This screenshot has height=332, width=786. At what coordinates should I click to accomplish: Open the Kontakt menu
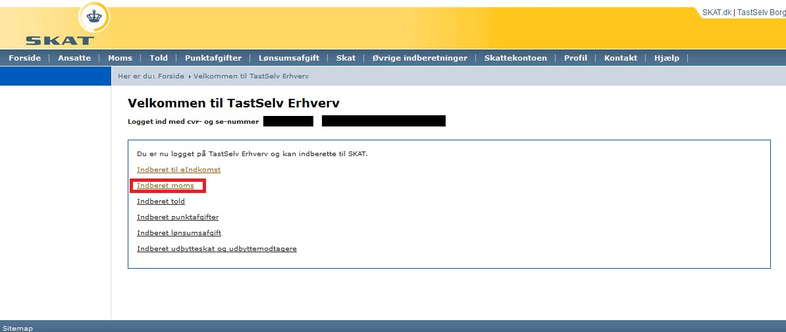coord(621,58)
